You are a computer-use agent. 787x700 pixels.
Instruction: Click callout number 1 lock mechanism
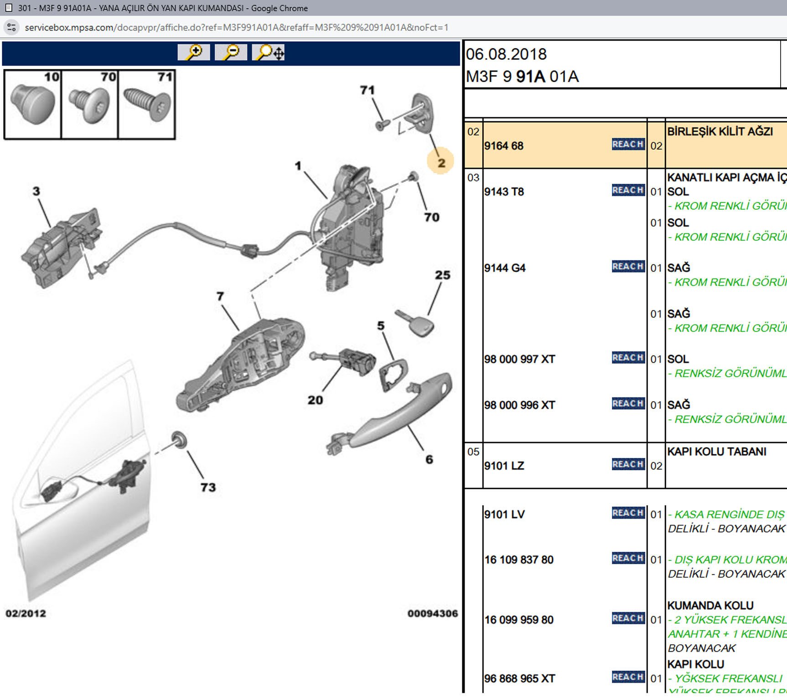click(298, 166)
